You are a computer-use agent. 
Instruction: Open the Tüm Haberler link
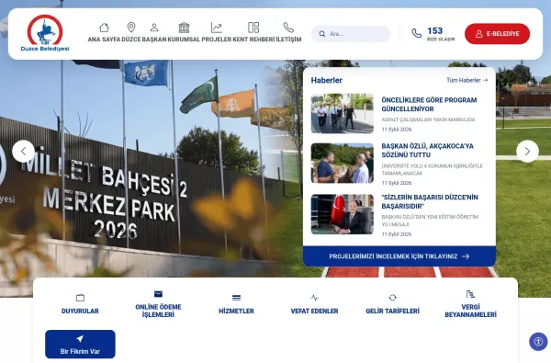coord(467,80)
